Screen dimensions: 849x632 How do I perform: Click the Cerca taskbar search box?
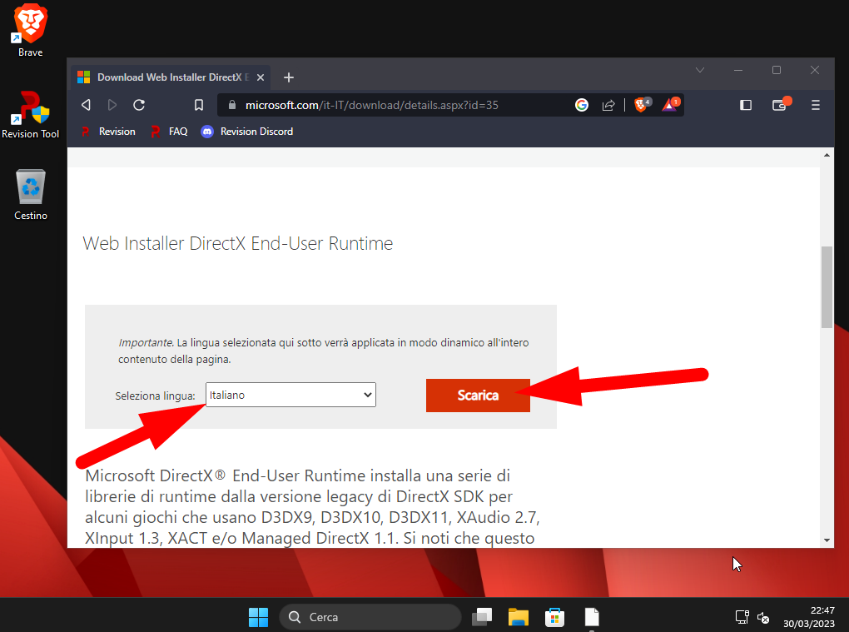pos(370,617)
